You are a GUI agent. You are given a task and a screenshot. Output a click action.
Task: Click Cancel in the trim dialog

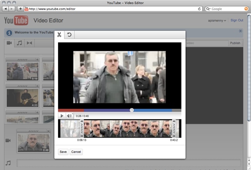[76, 152]
